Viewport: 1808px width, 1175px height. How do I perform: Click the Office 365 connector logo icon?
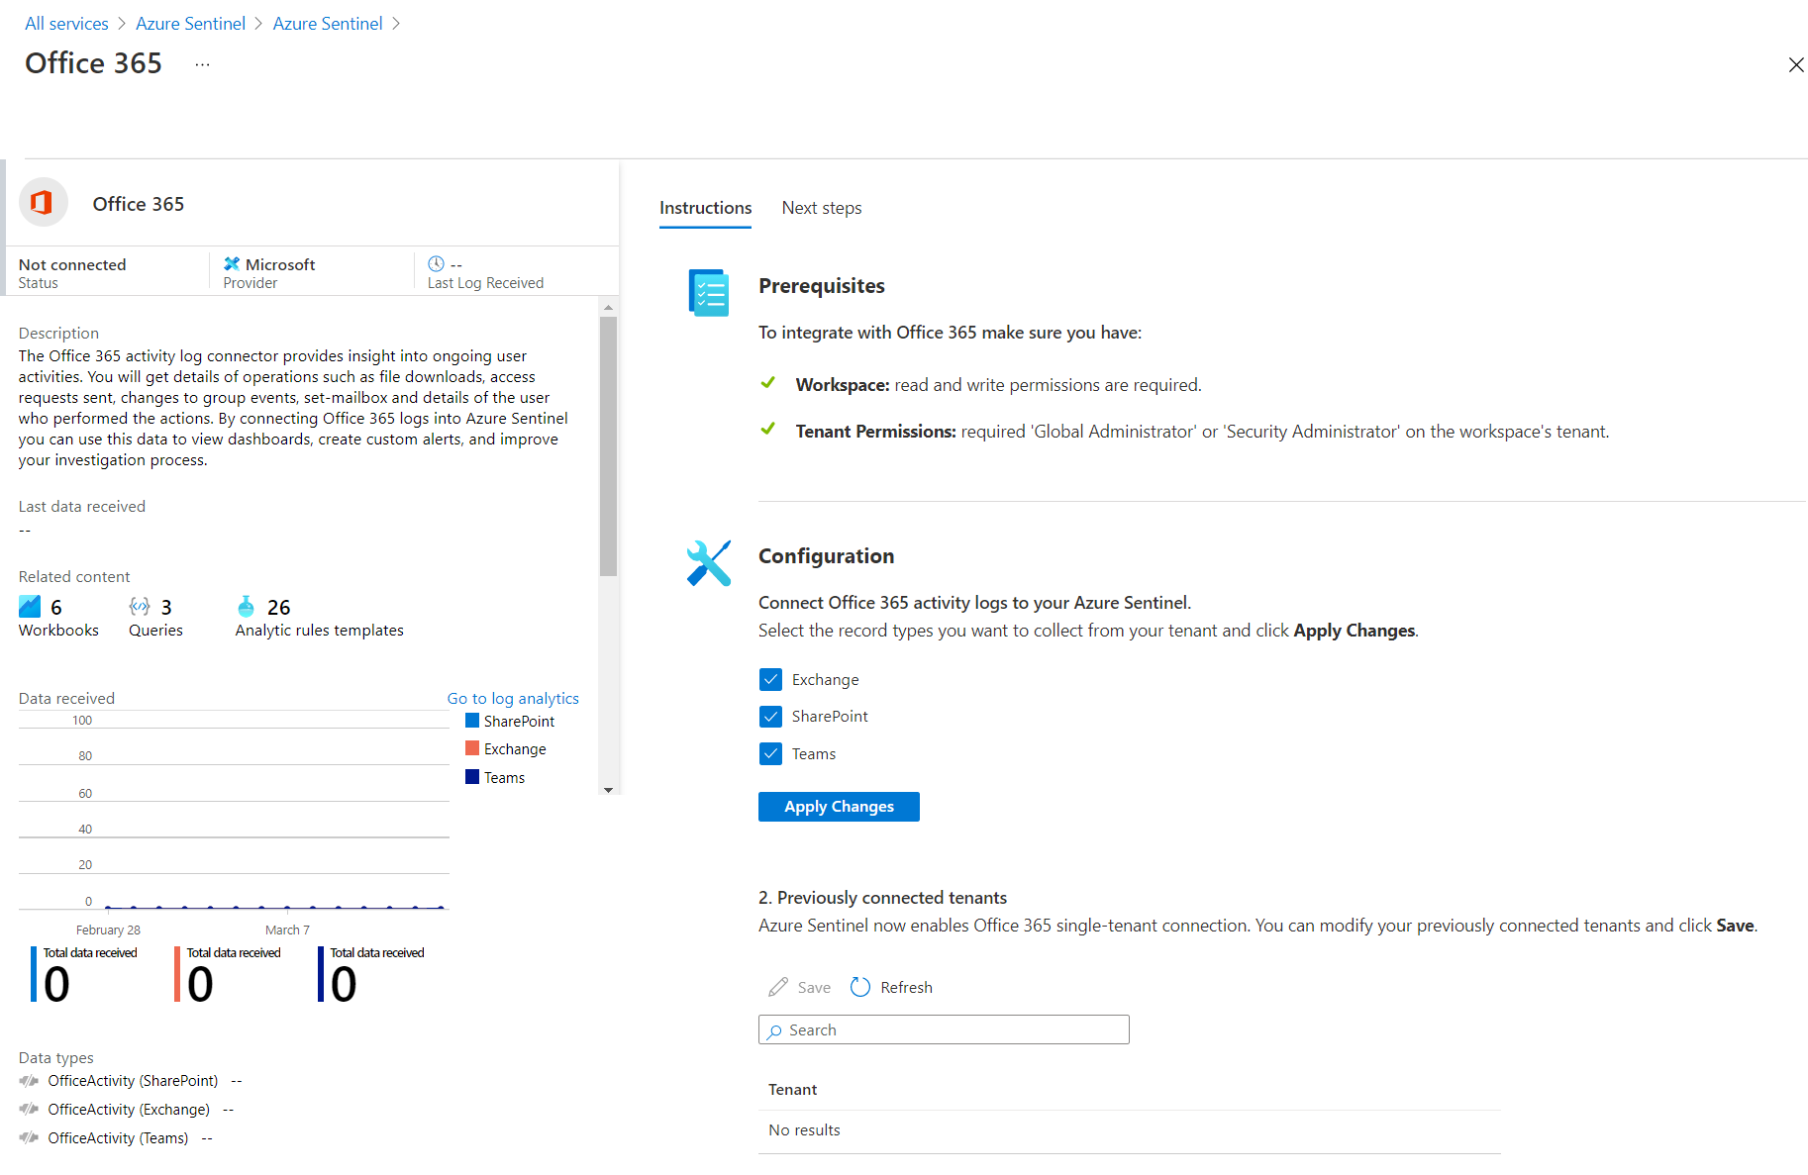tap(43, 203)
